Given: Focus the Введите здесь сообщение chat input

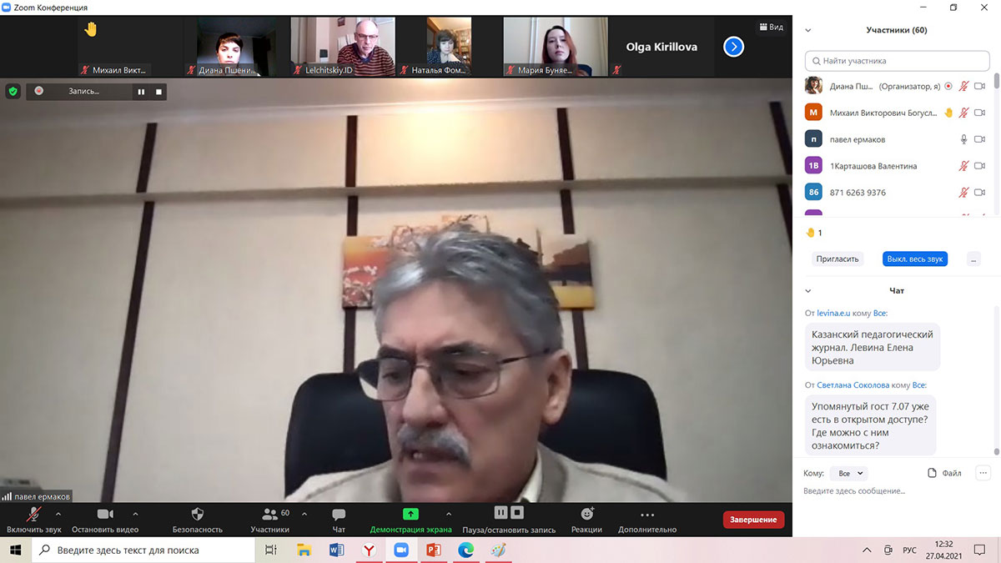Looking at the screenshot, I should [897, 491].
